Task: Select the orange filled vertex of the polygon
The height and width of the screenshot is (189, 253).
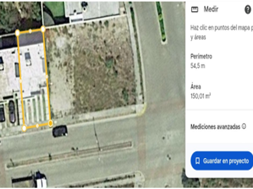Action: click(51, 123)
